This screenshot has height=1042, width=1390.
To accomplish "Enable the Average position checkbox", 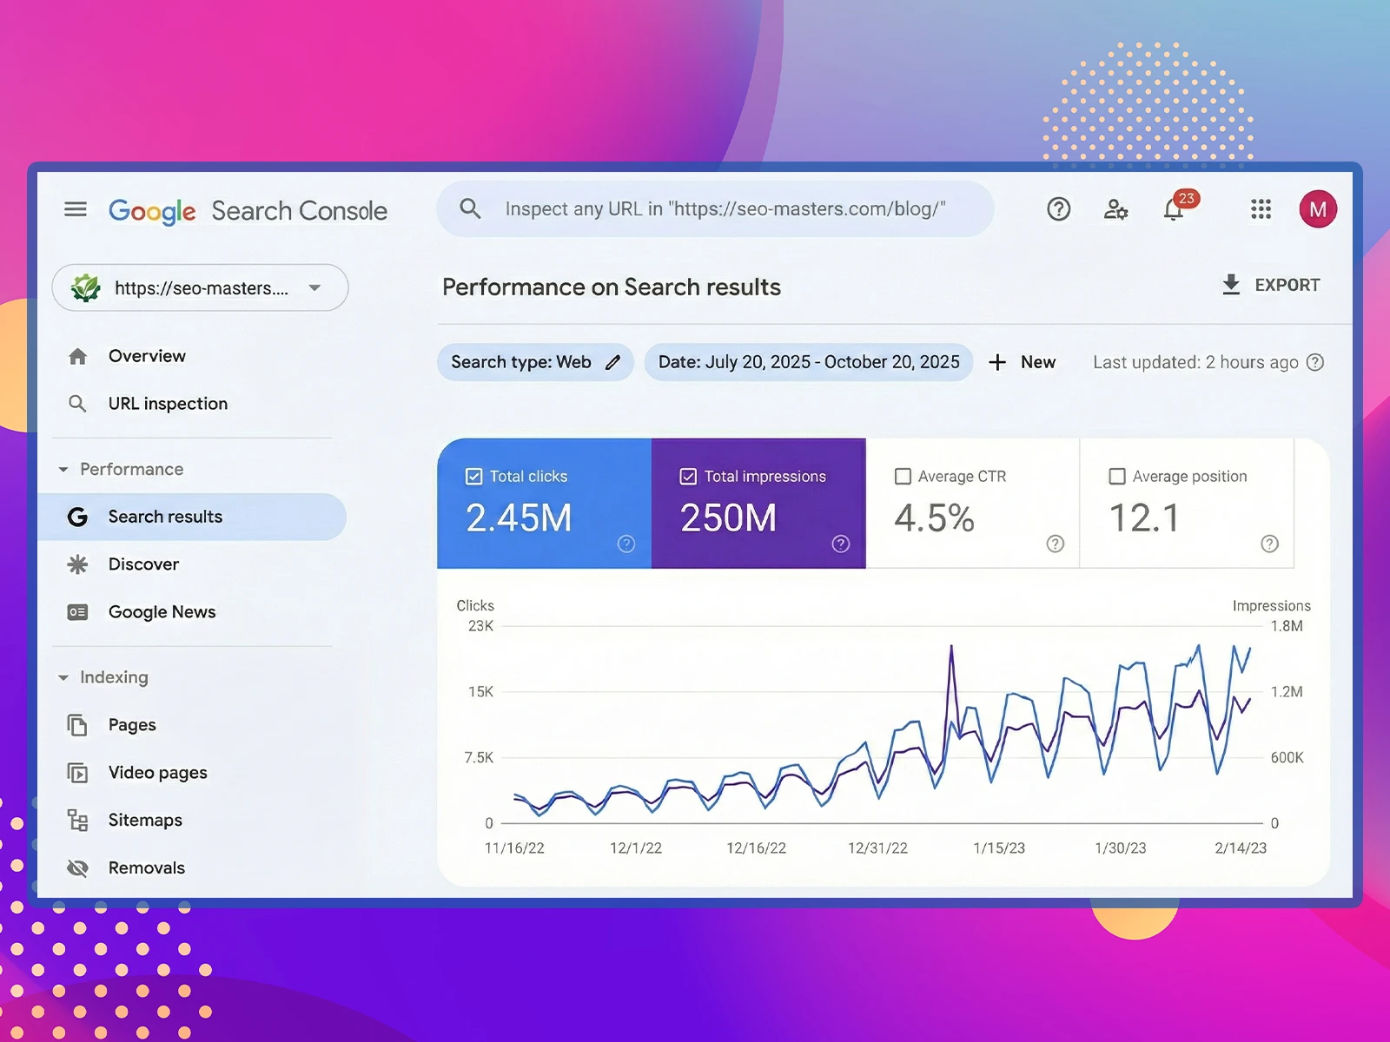I will click(x=1117, y=476).
